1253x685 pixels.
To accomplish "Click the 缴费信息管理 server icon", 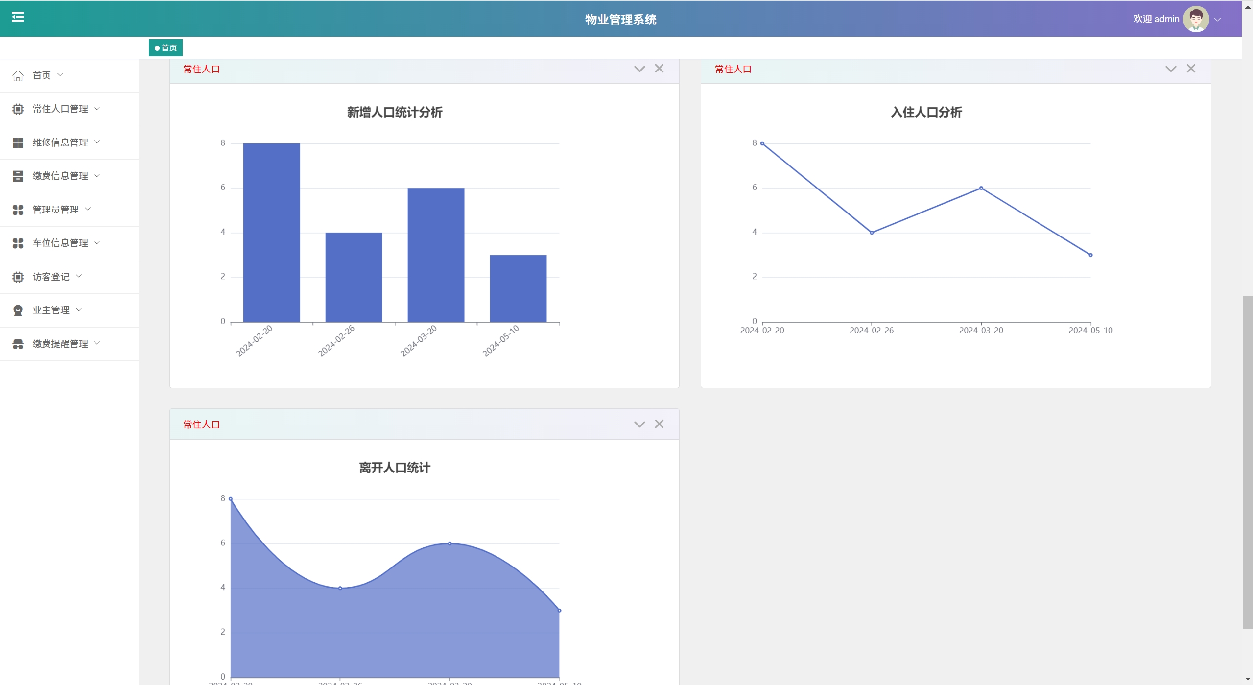I will click(x=18, y=176).
